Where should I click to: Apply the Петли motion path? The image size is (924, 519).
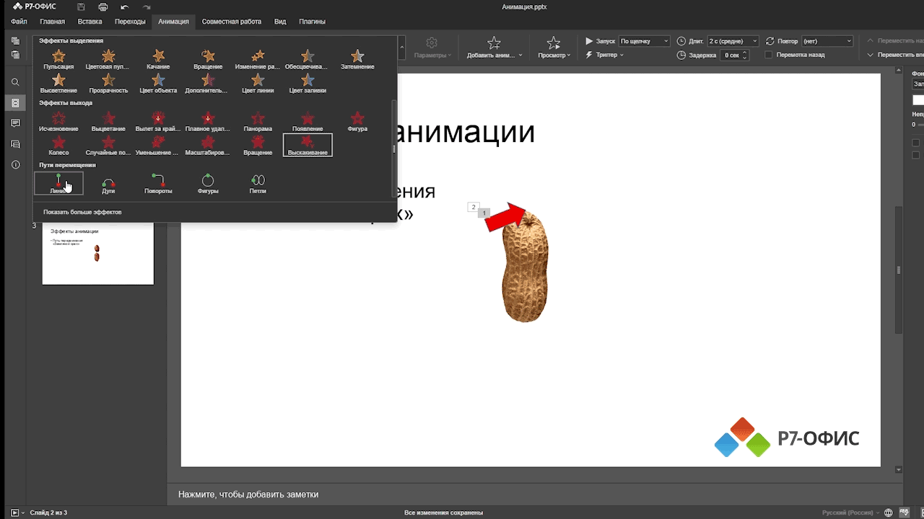point(258,183)
